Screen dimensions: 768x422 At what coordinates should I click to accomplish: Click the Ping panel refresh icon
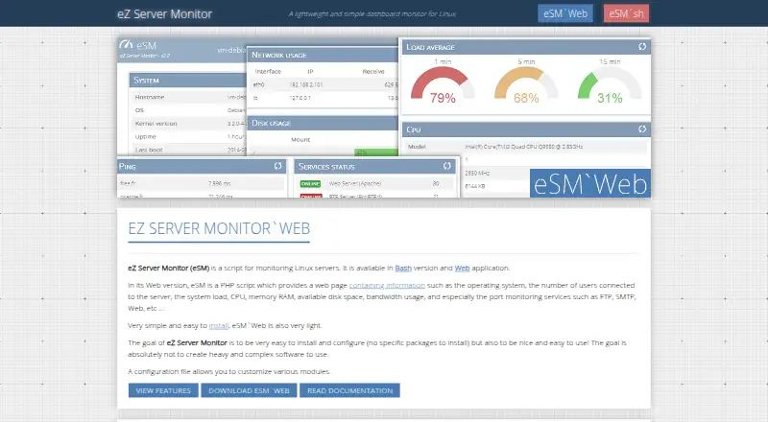(x=277, y=166)
